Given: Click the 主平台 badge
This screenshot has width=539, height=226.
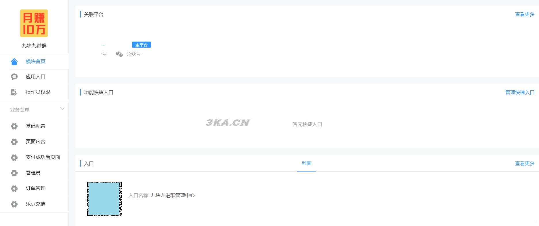Looking at the screenshot, I should (142, 45).
